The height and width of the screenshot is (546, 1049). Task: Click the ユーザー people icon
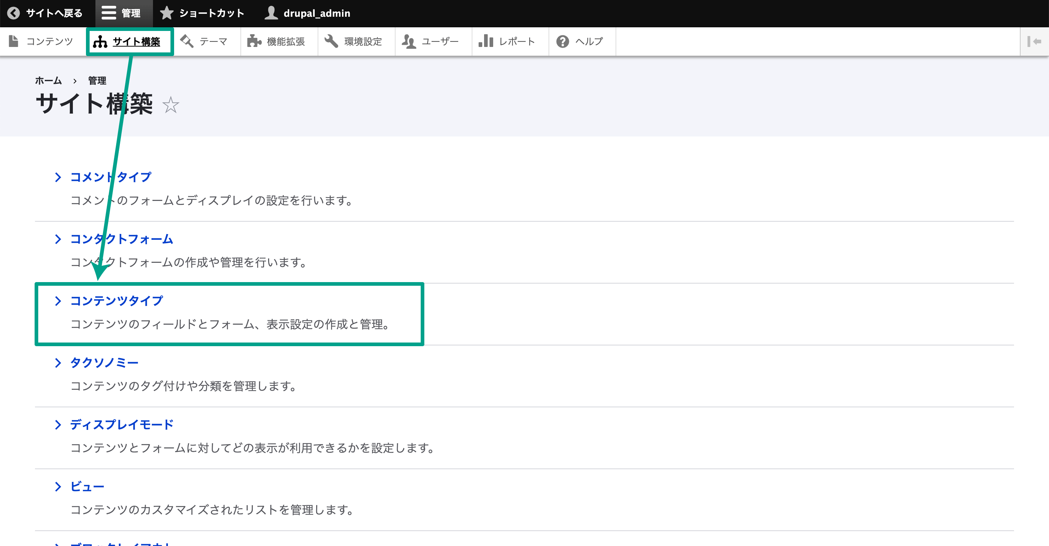tap(409, 41)
